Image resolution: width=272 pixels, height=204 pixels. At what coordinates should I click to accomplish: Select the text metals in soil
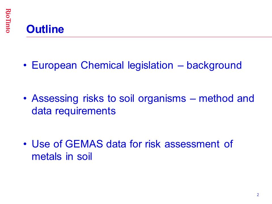(62, 156)
